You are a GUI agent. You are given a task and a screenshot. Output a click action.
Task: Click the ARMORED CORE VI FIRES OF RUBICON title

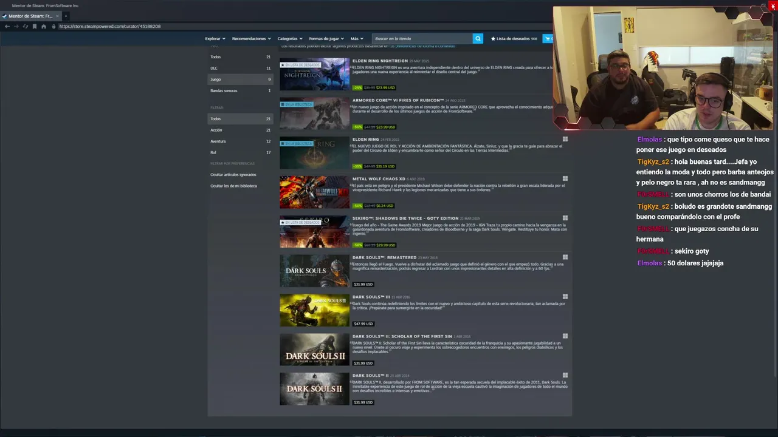[x=398, y=100]
